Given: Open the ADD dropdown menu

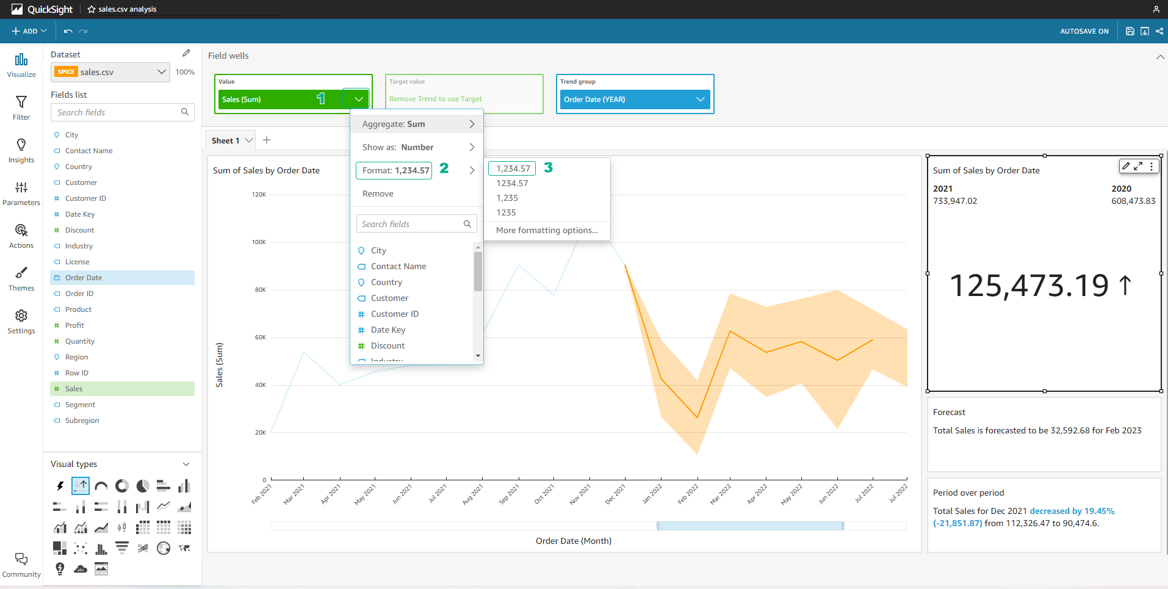Looking at the screenshot, I should 29,31.
